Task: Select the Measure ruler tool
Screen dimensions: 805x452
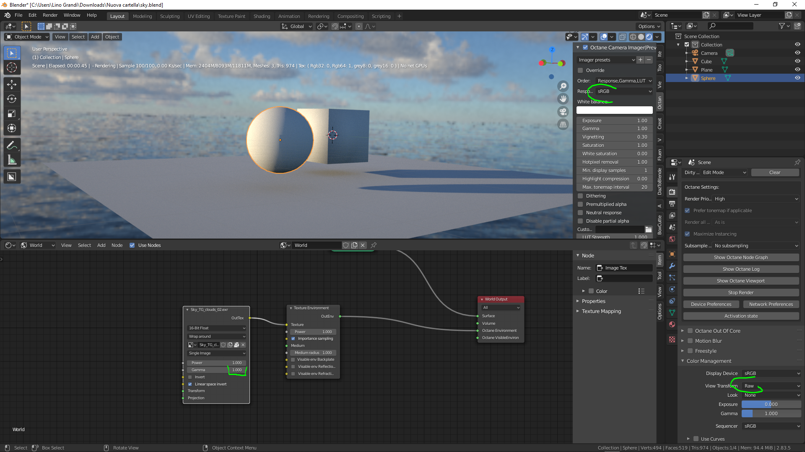Action: coord(12,160)
